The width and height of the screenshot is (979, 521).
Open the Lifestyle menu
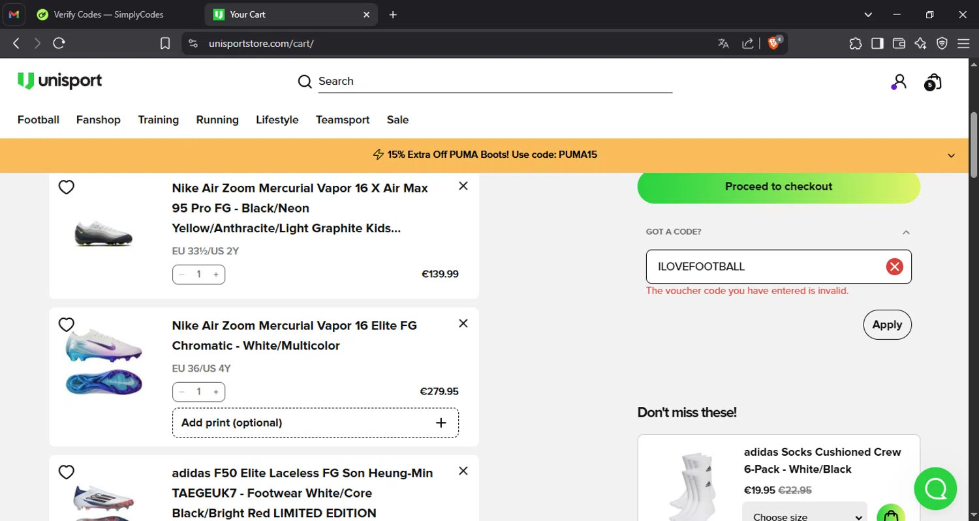[277, 120]
